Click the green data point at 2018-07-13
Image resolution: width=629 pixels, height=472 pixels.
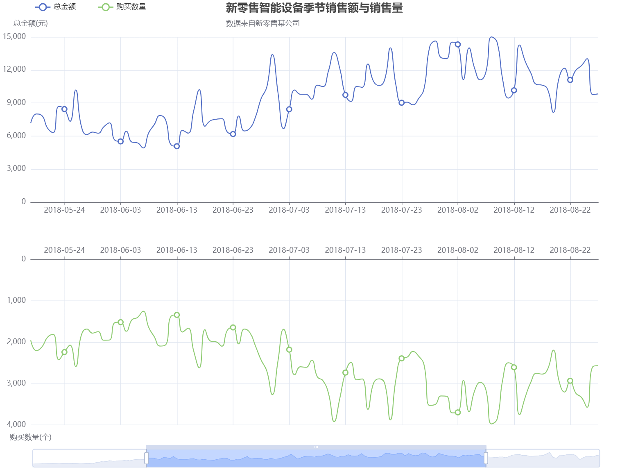pos(345,372)
